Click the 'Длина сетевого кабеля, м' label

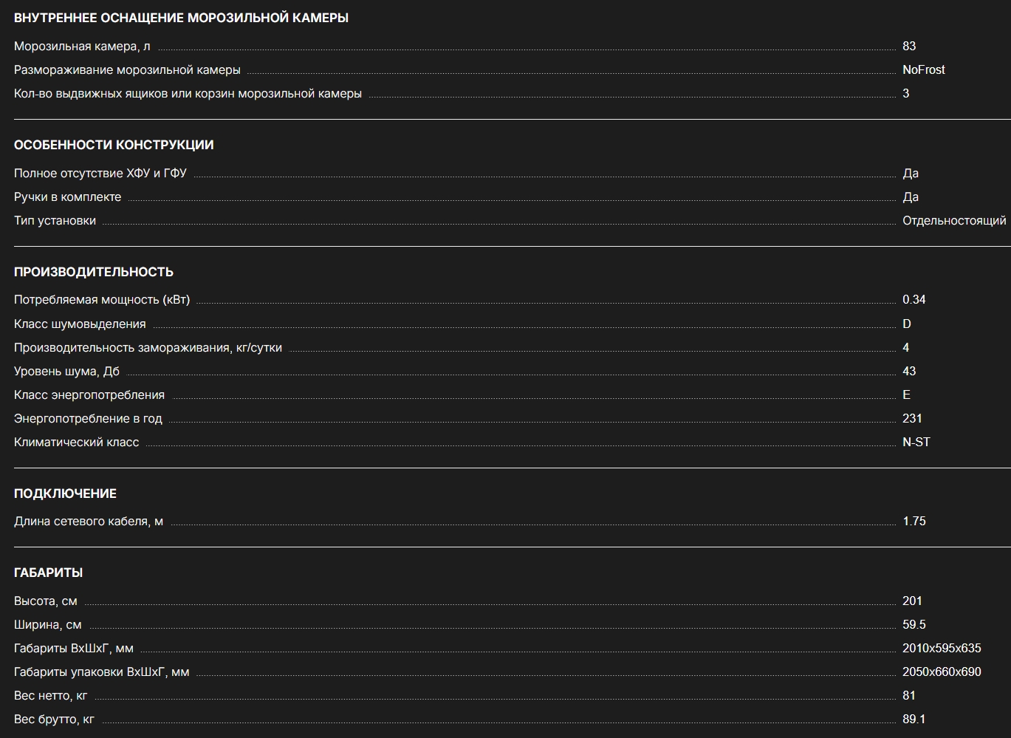point(89,521)
